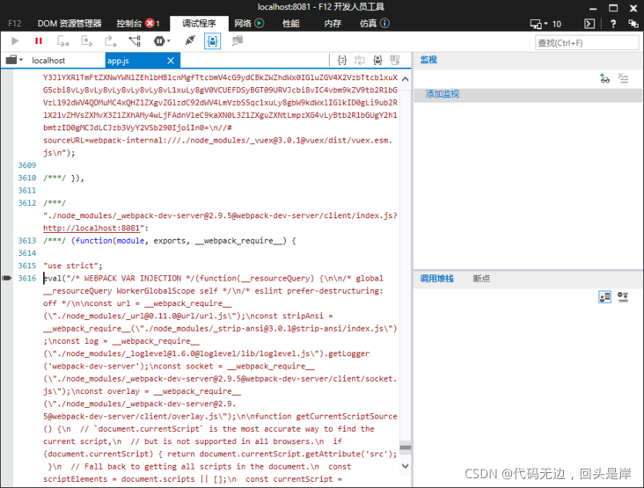Expand the file picker folder dropdown
644x488 pixels.
point(14,60)
